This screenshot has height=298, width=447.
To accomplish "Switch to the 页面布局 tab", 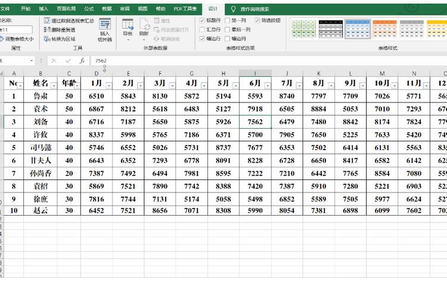I will 66,9.
